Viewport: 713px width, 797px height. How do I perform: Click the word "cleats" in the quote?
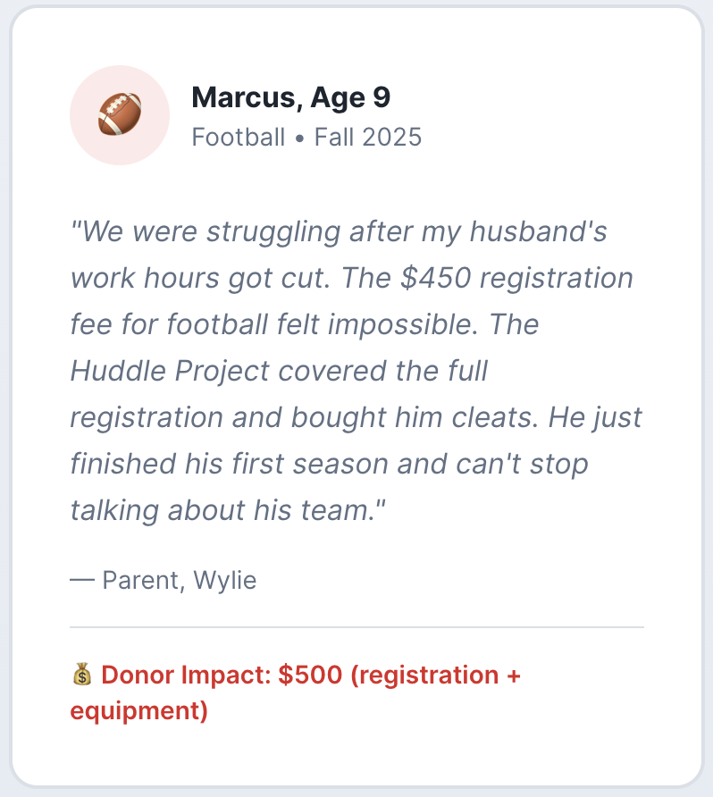pos(493,417)
